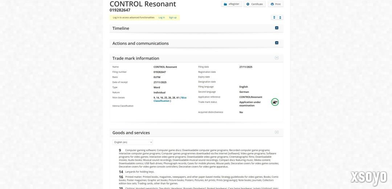Viewport: 392px width, 189px height.
Task: Toggle the Goods and services section icon
Action: [277, 132]
